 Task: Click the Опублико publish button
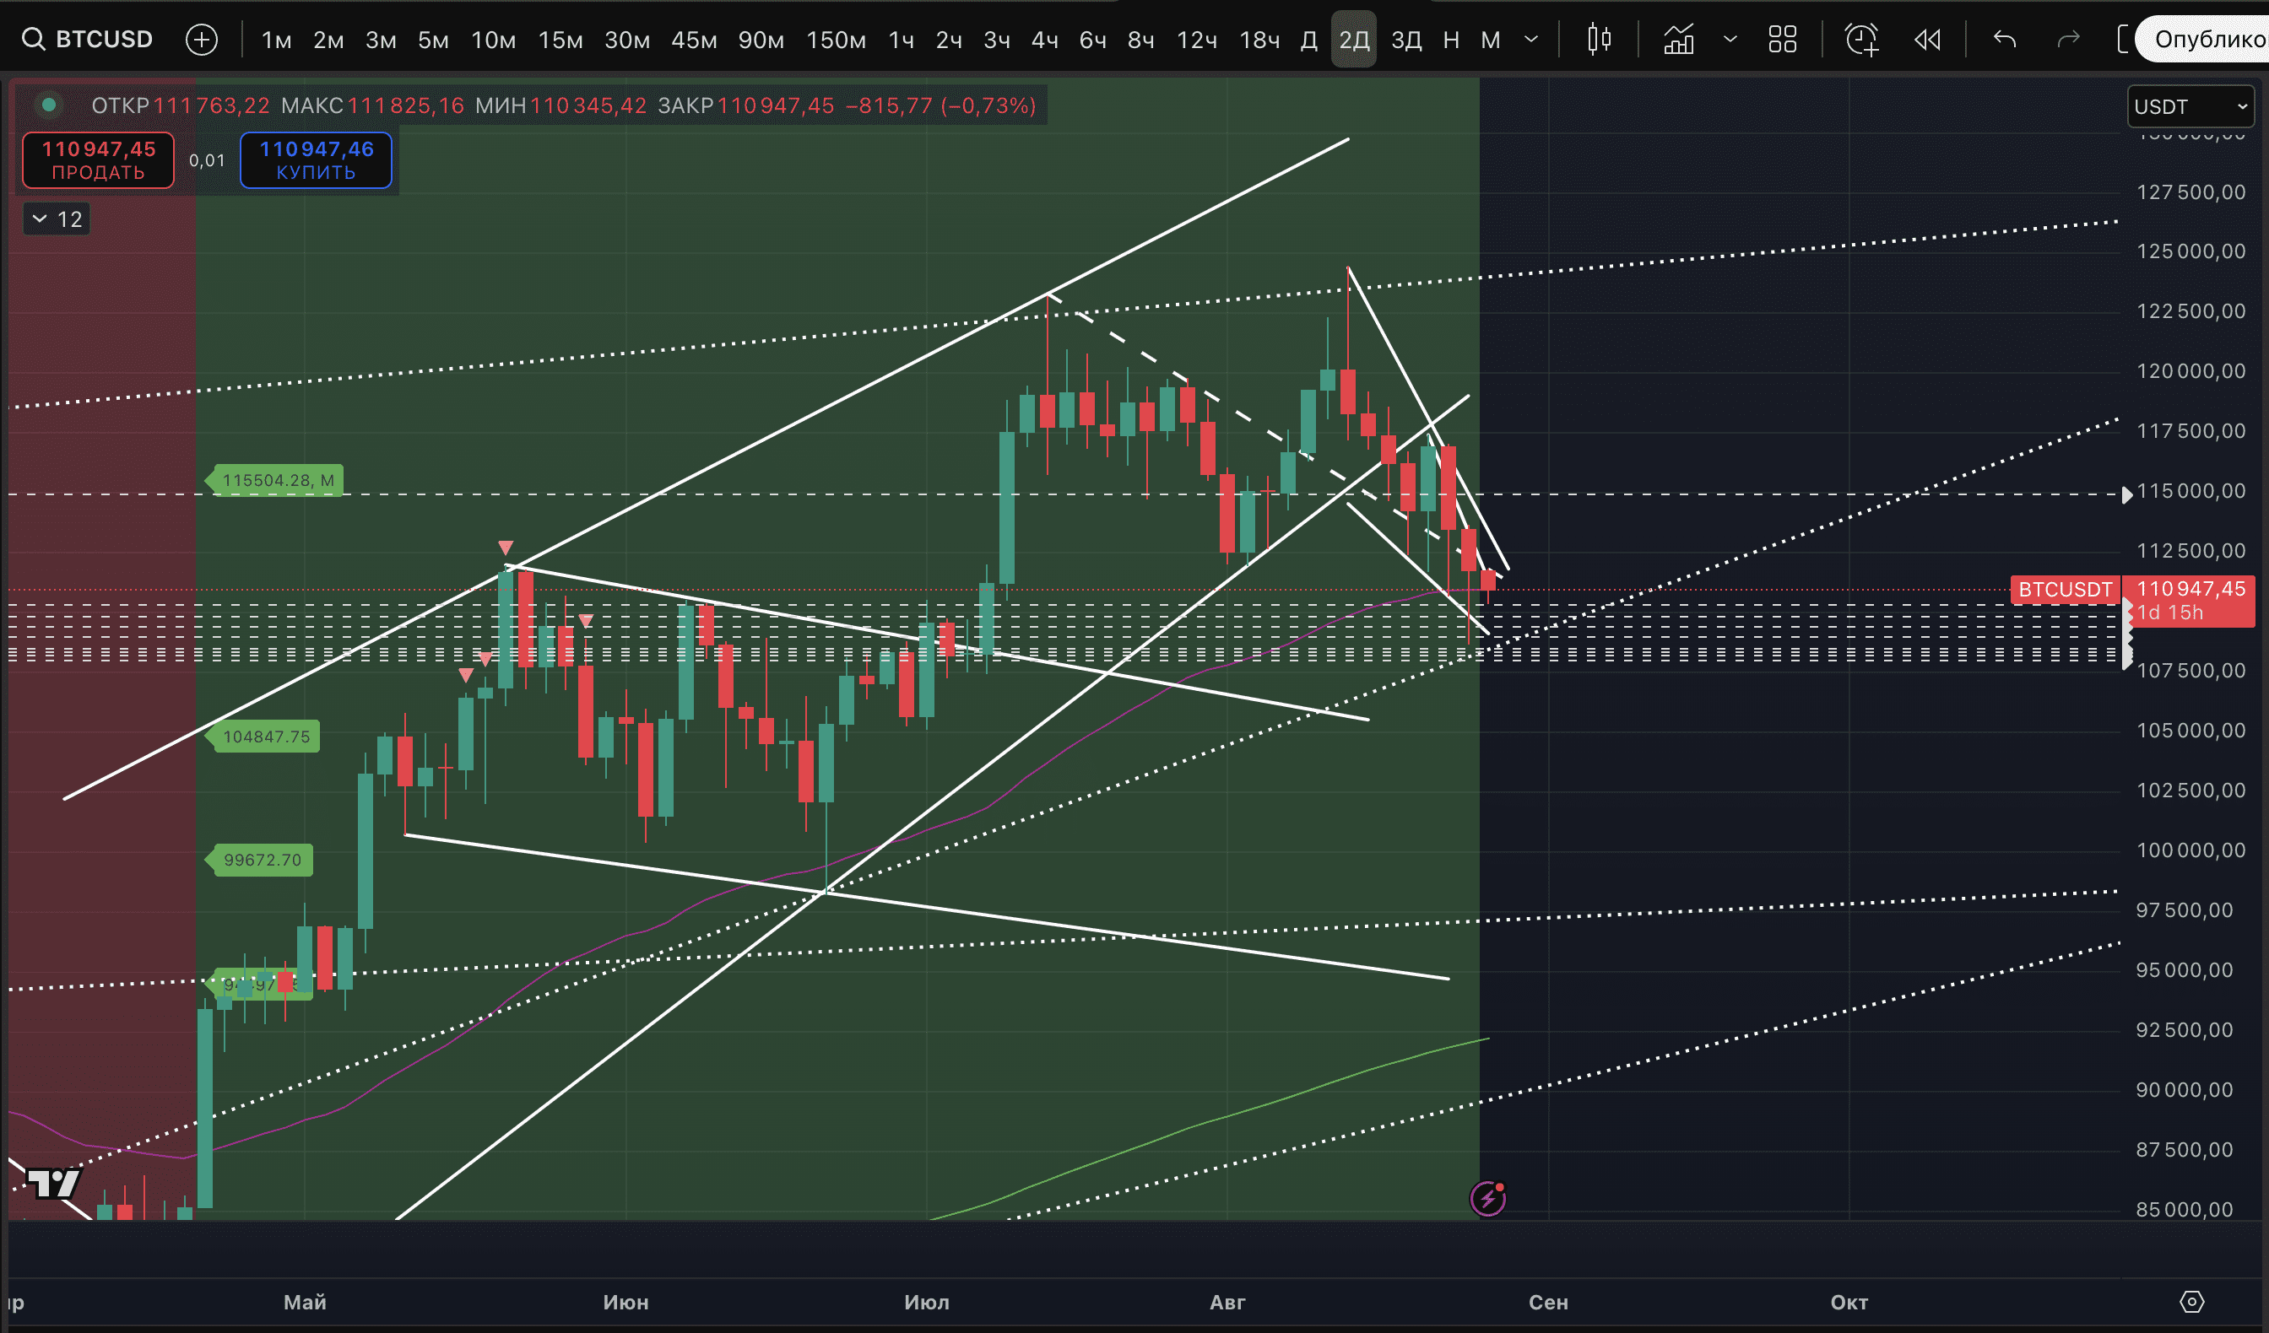(x=2202, y=40)
